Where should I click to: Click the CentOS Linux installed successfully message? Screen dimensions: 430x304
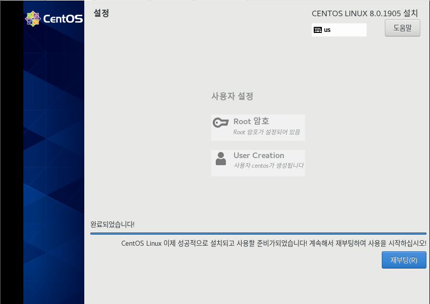click(x=274, y=243)
